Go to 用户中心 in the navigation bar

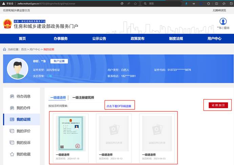pyautogui.click(x=214, y=38)
